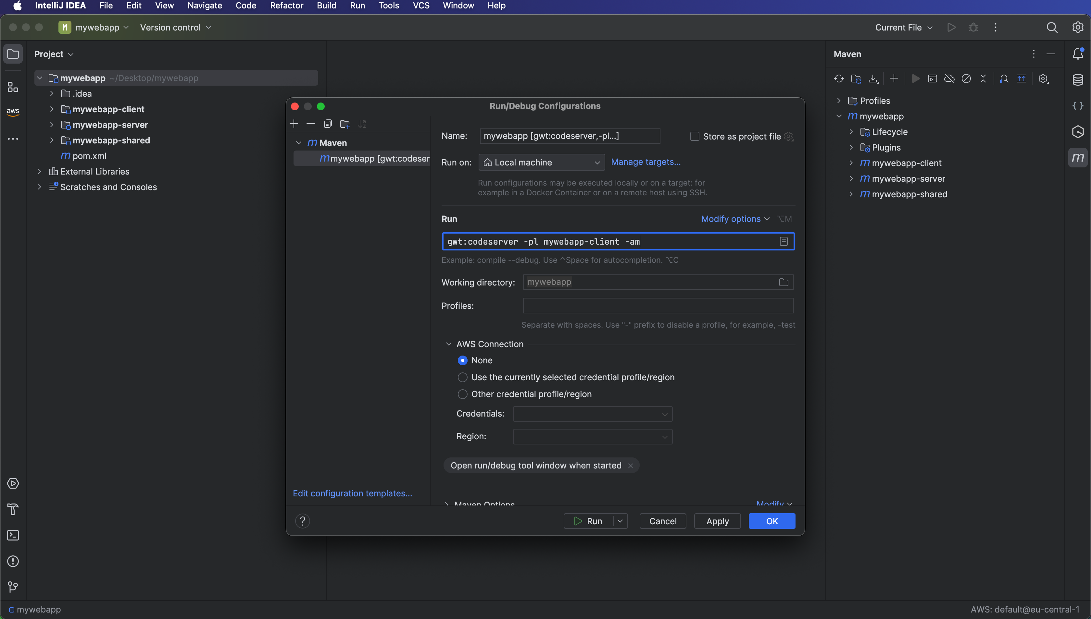The image size is (1091, 619).
Task: Open Maven Settings gear icon
Action: click(x=1043, y=79)
